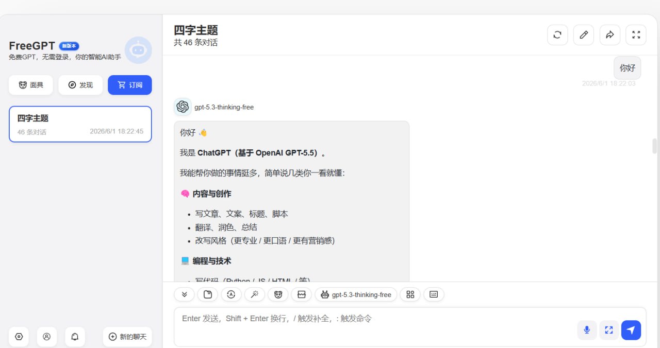This screenshot has width=660, height=348.
Task: Click the user profile icon in sidebar footer
Action: 47,337
